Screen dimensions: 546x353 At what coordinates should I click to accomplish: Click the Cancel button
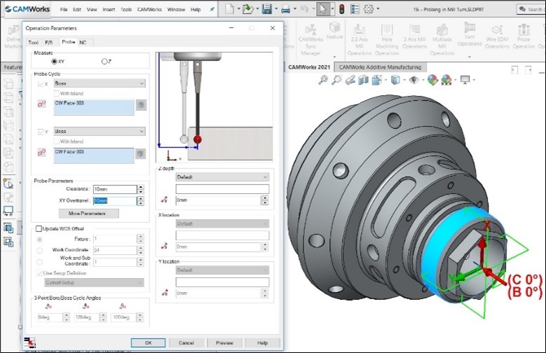(186, 343)
